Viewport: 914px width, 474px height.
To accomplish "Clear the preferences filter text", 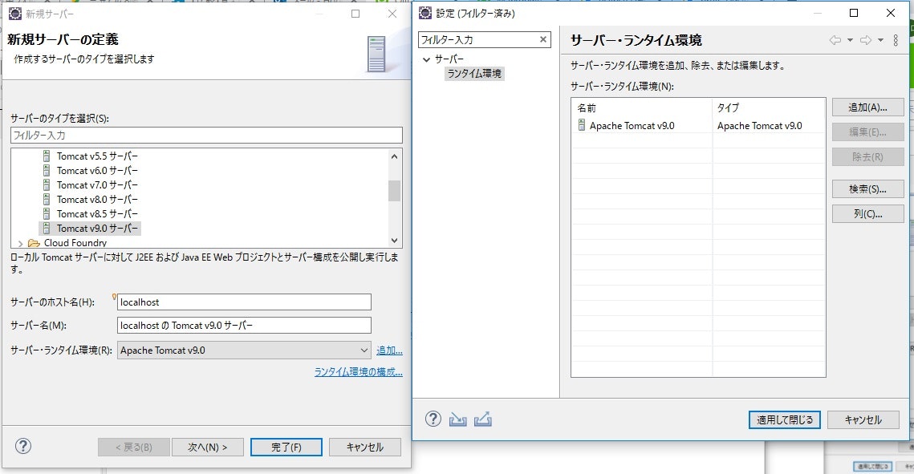I will [x=543, y=39].
